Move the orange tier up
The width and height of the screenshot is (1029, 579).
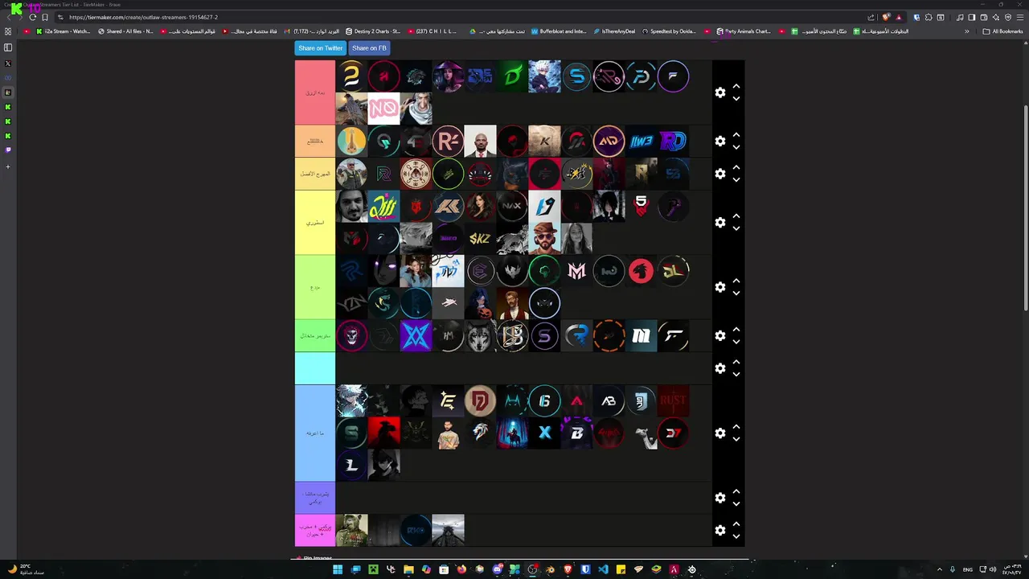click(x=736, y=135)
